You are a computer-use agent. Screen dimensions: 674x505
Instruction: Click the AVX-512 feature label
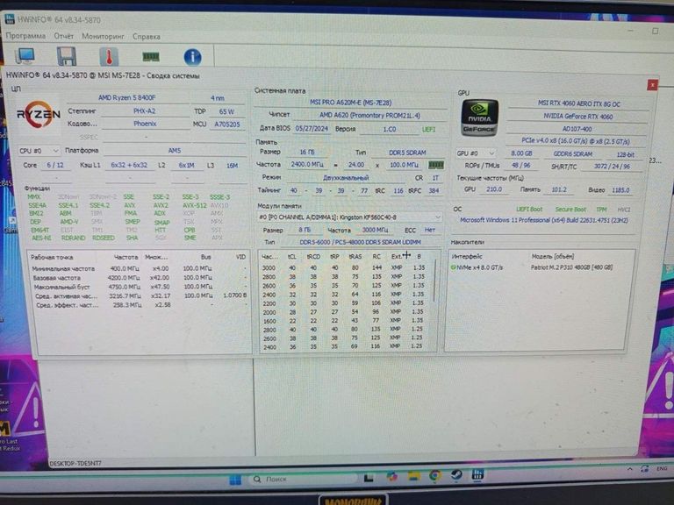[195, 206]
